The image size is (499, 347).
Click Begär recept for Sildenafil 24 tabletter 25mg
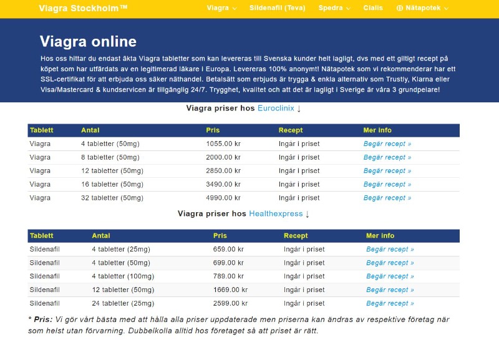pyautogui.click(x=390, y=303)
